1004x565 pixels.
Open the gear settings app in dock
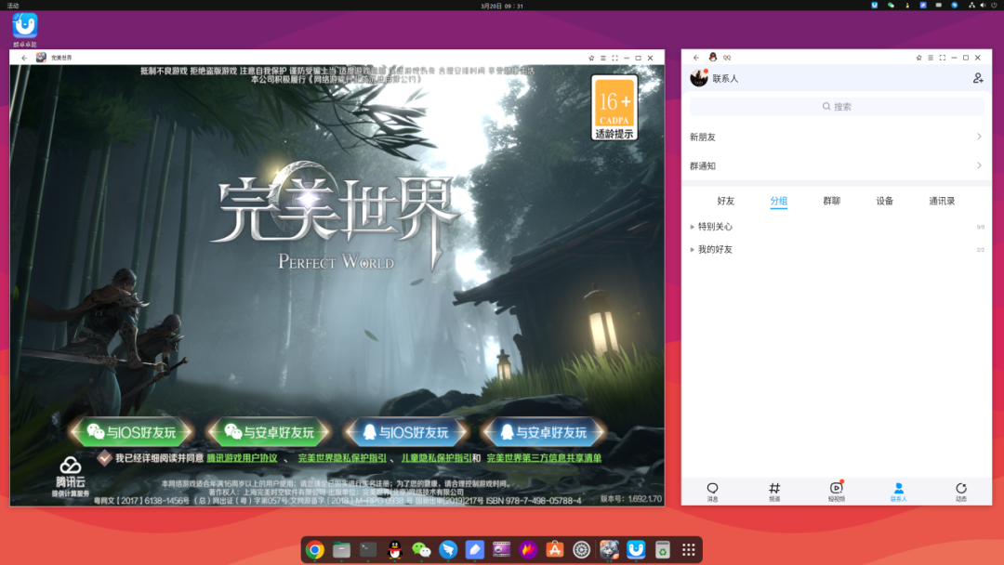(581, 549)
